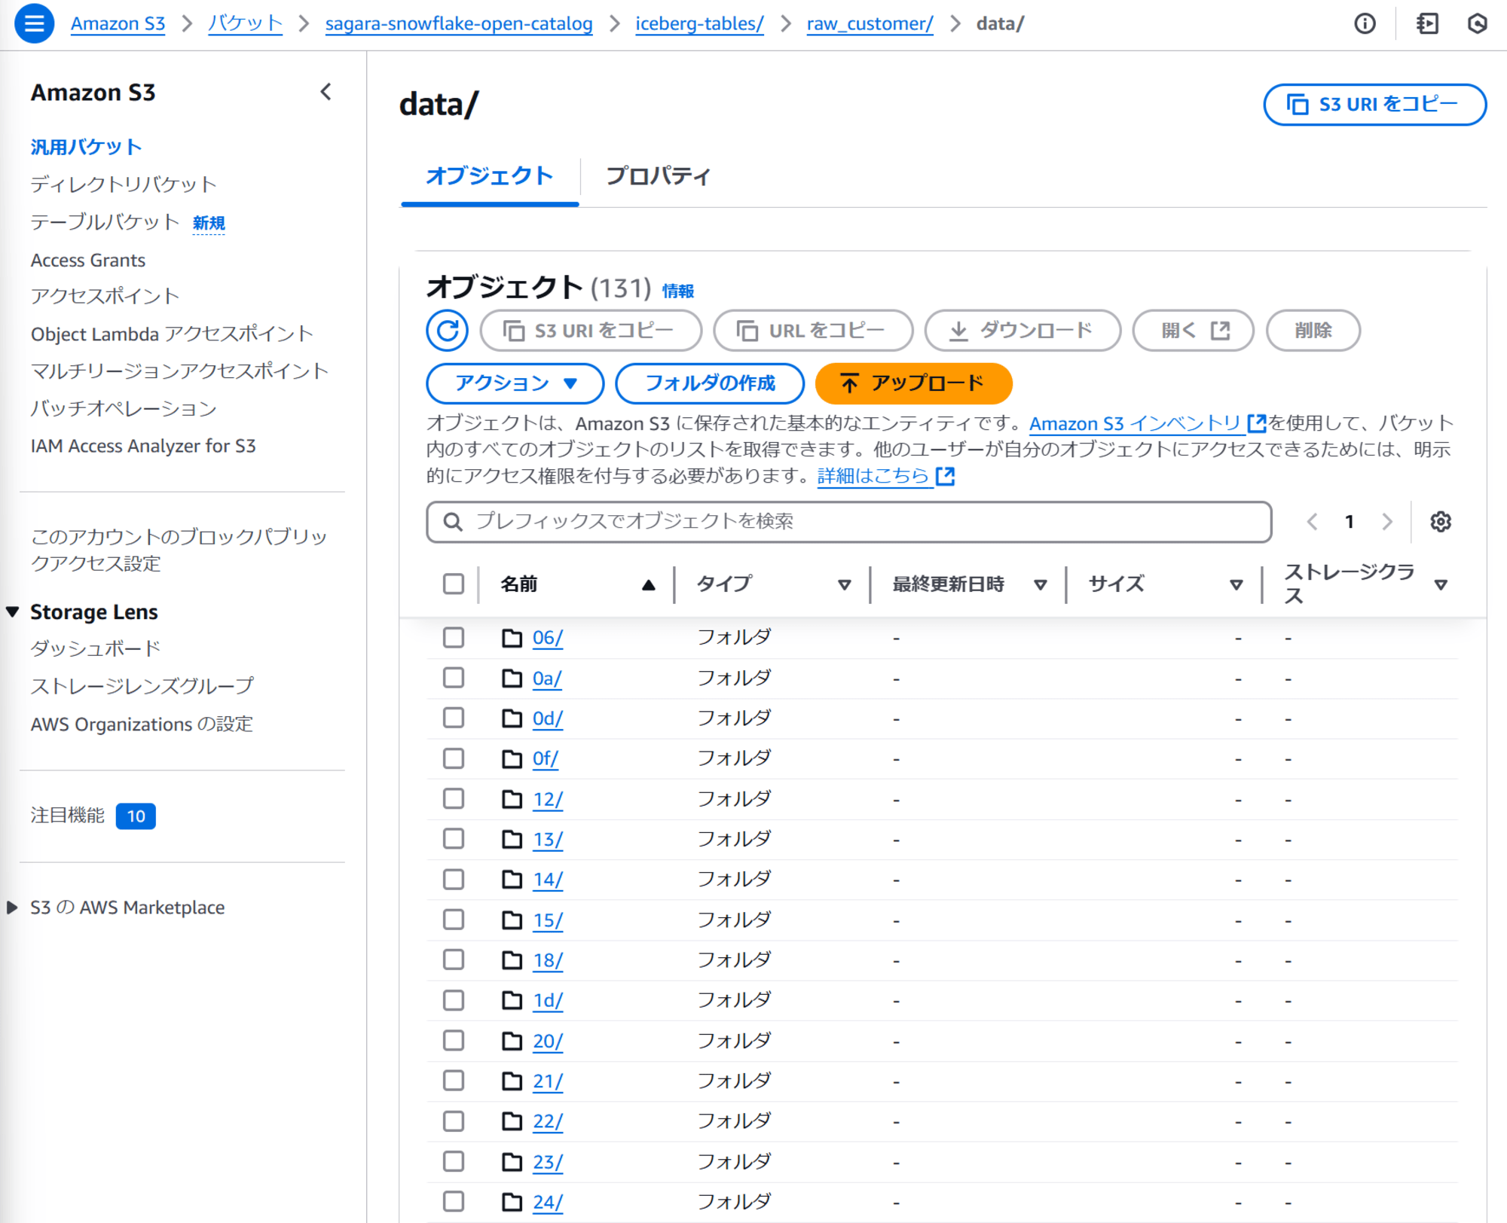Open sagara-snowflake-open-catalog breadcrumb

[x=459, y=23]
